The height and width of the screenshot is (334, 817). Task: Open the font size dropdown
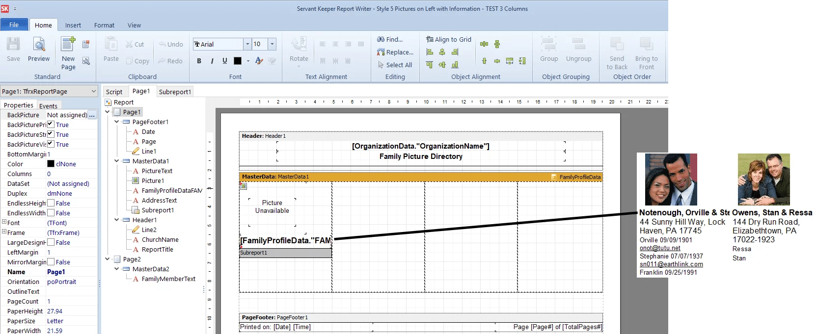272,44
